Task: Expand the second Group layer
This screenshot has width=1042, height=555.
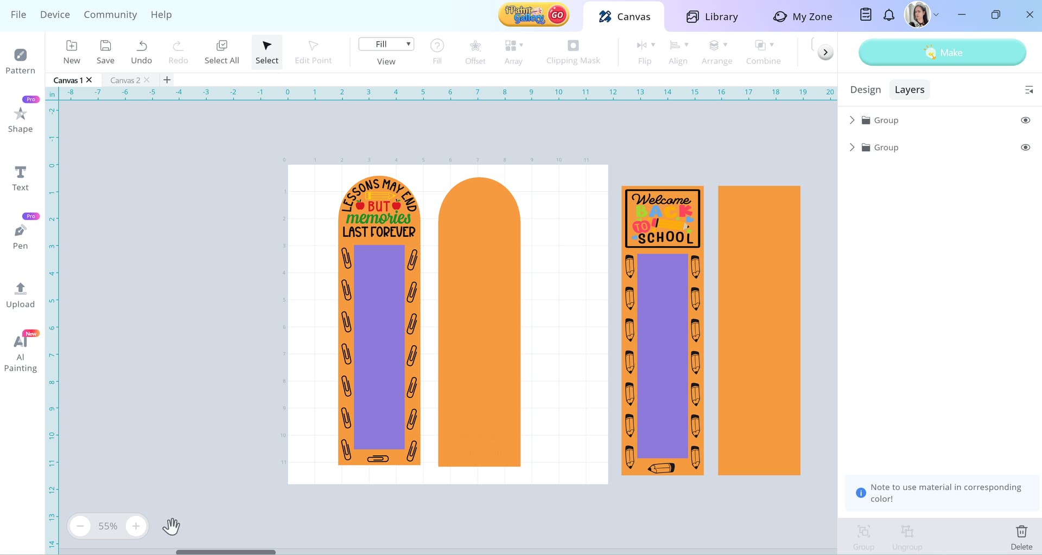Action: coord(852,147)
